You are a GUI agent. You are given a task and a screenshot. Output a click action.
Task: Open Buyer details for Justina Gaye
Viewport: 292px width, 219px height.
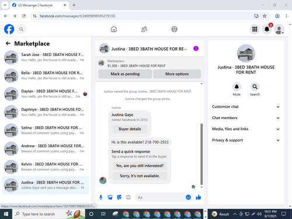coord(130,129)
